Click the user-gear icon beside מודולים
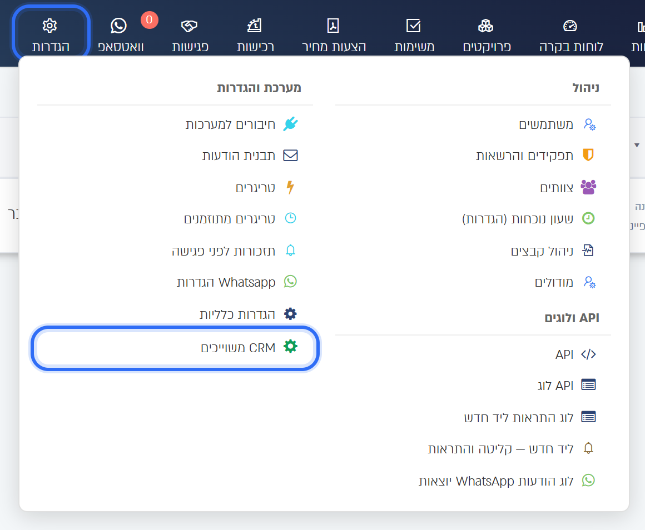The width and height of the screenshot is (645, 530). (x=589, y=282)
